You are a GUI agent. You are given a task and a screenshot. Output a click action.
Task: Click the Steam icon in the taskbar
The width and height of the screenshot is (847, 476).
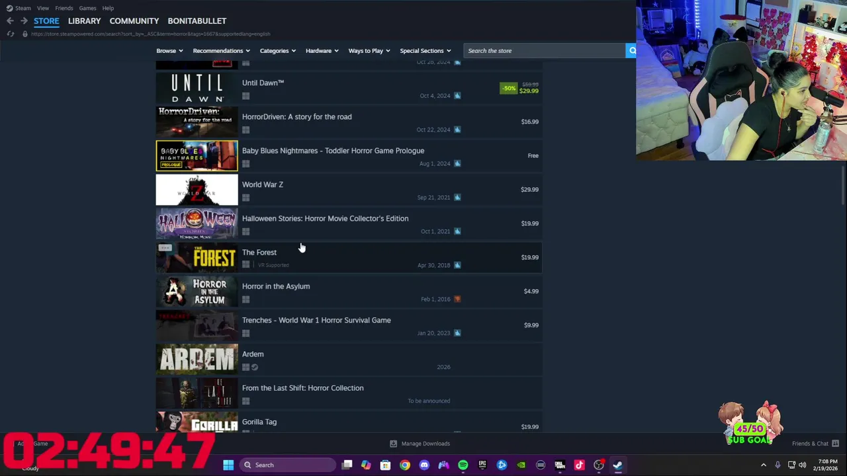pos(617,465)
